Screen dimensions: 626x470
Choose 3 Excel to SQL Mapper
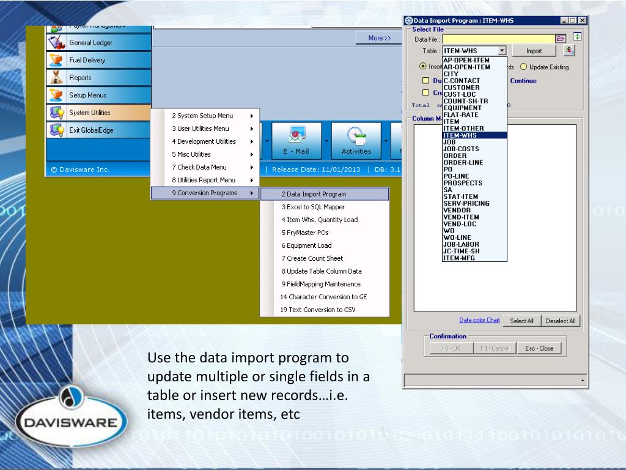coord(325,207)
